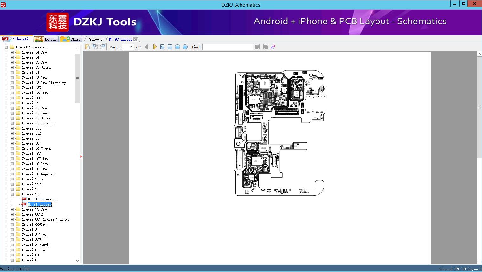Select the Xiaomi 13 Pro tree item
This screenshot has height=272, width=482.
tap(34, 62)
